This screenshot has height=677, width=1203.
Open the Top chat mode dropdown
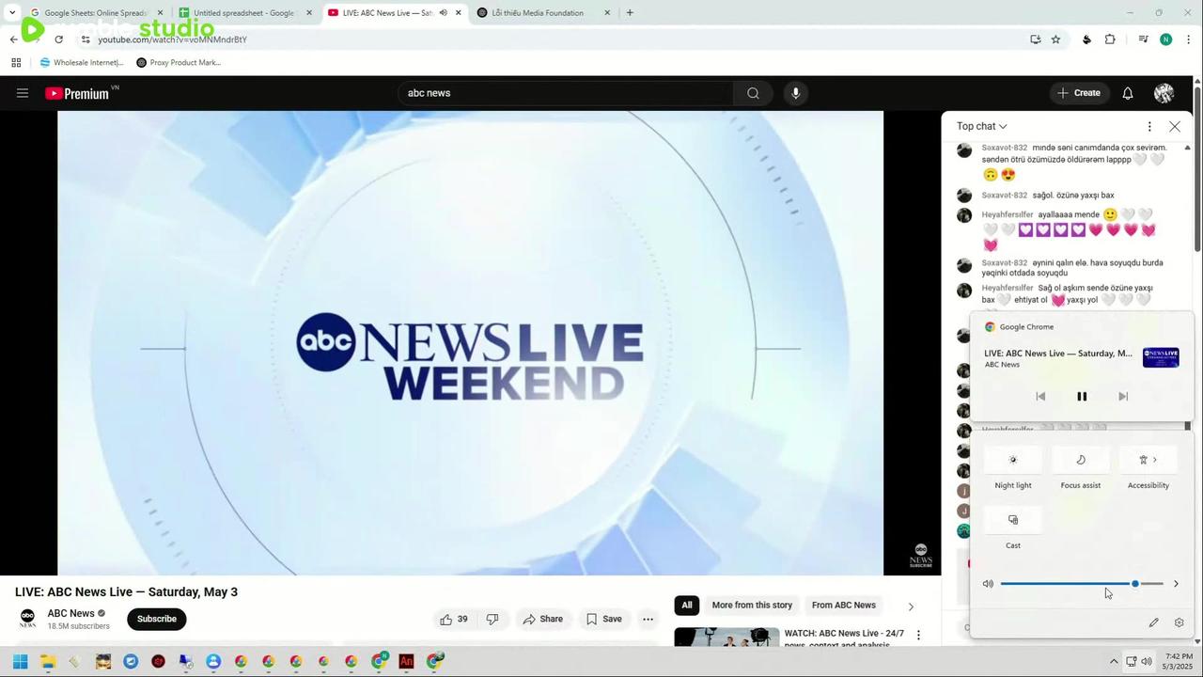tap(982, 126)
